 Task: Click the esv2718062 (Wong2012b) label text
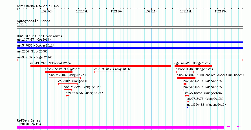[204, 93]
